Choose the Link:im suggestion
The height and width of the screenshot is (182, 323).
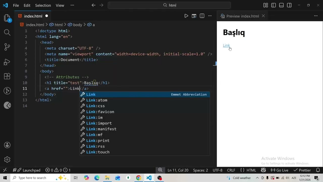tap(145, 118)
